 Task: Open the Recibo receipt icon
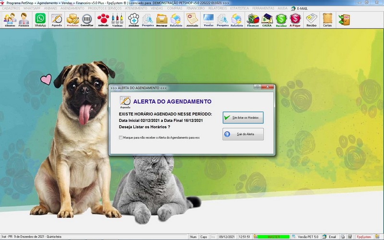coord(311,20)
